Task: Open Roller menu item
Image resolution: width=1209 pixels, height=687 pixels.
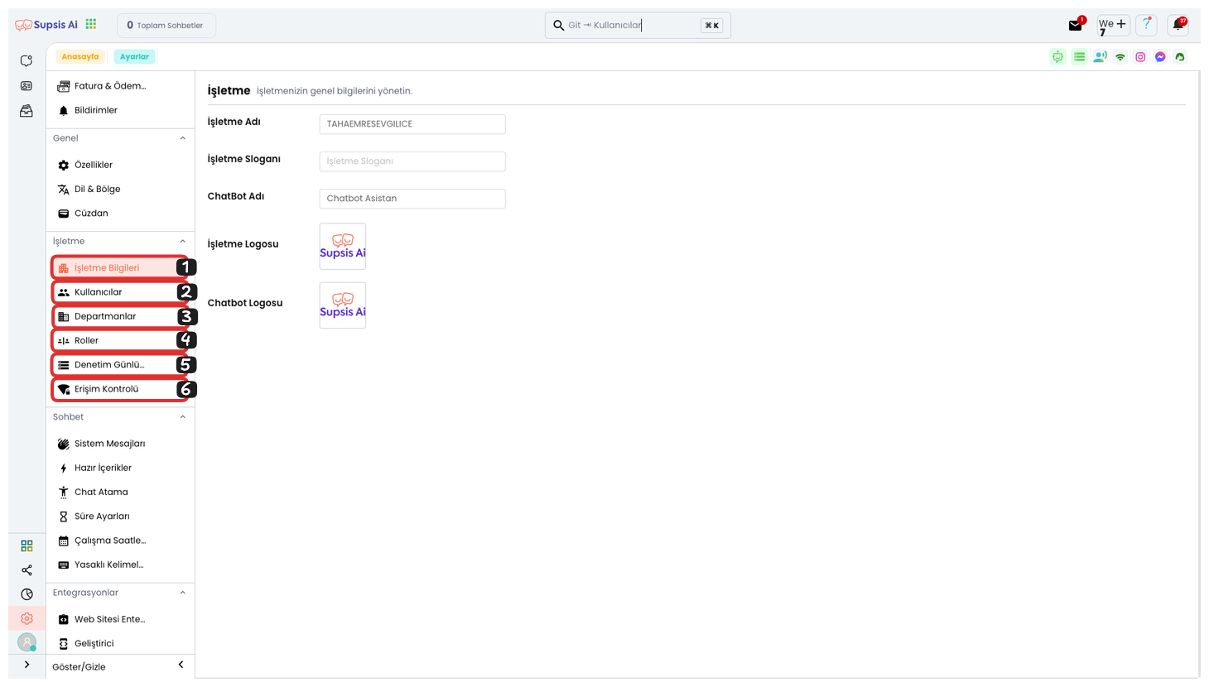Action: pos(120,340)
